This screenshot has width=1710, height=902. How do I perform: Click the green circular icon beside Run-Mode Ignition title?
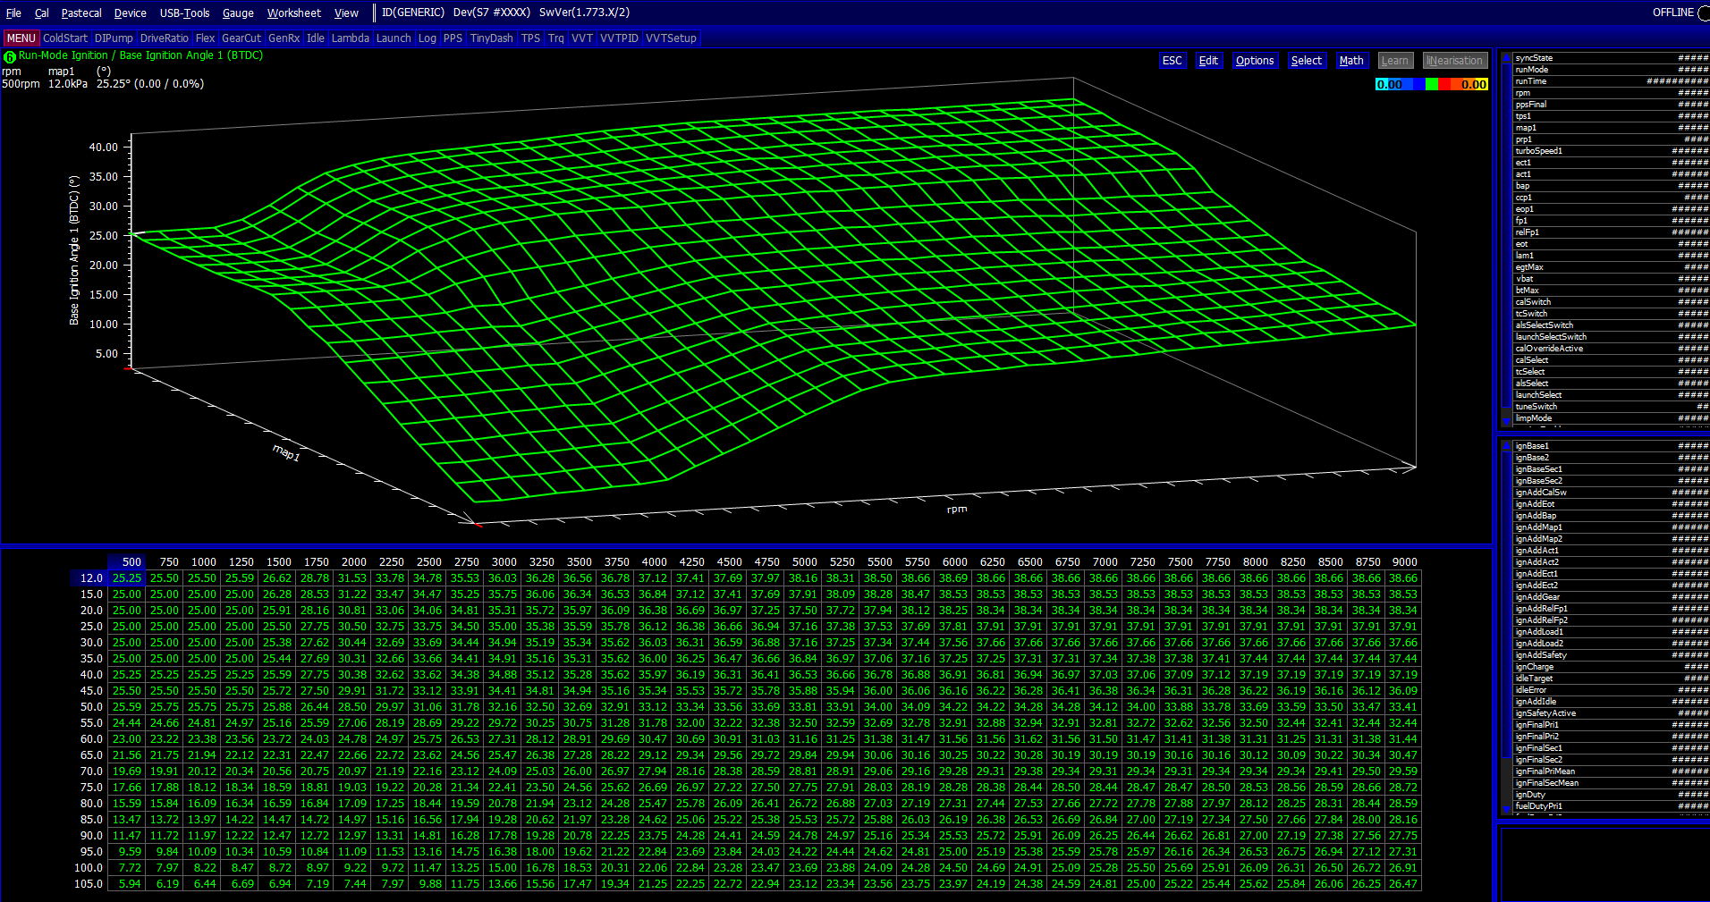pyautogui.click(x=10, y=56)
